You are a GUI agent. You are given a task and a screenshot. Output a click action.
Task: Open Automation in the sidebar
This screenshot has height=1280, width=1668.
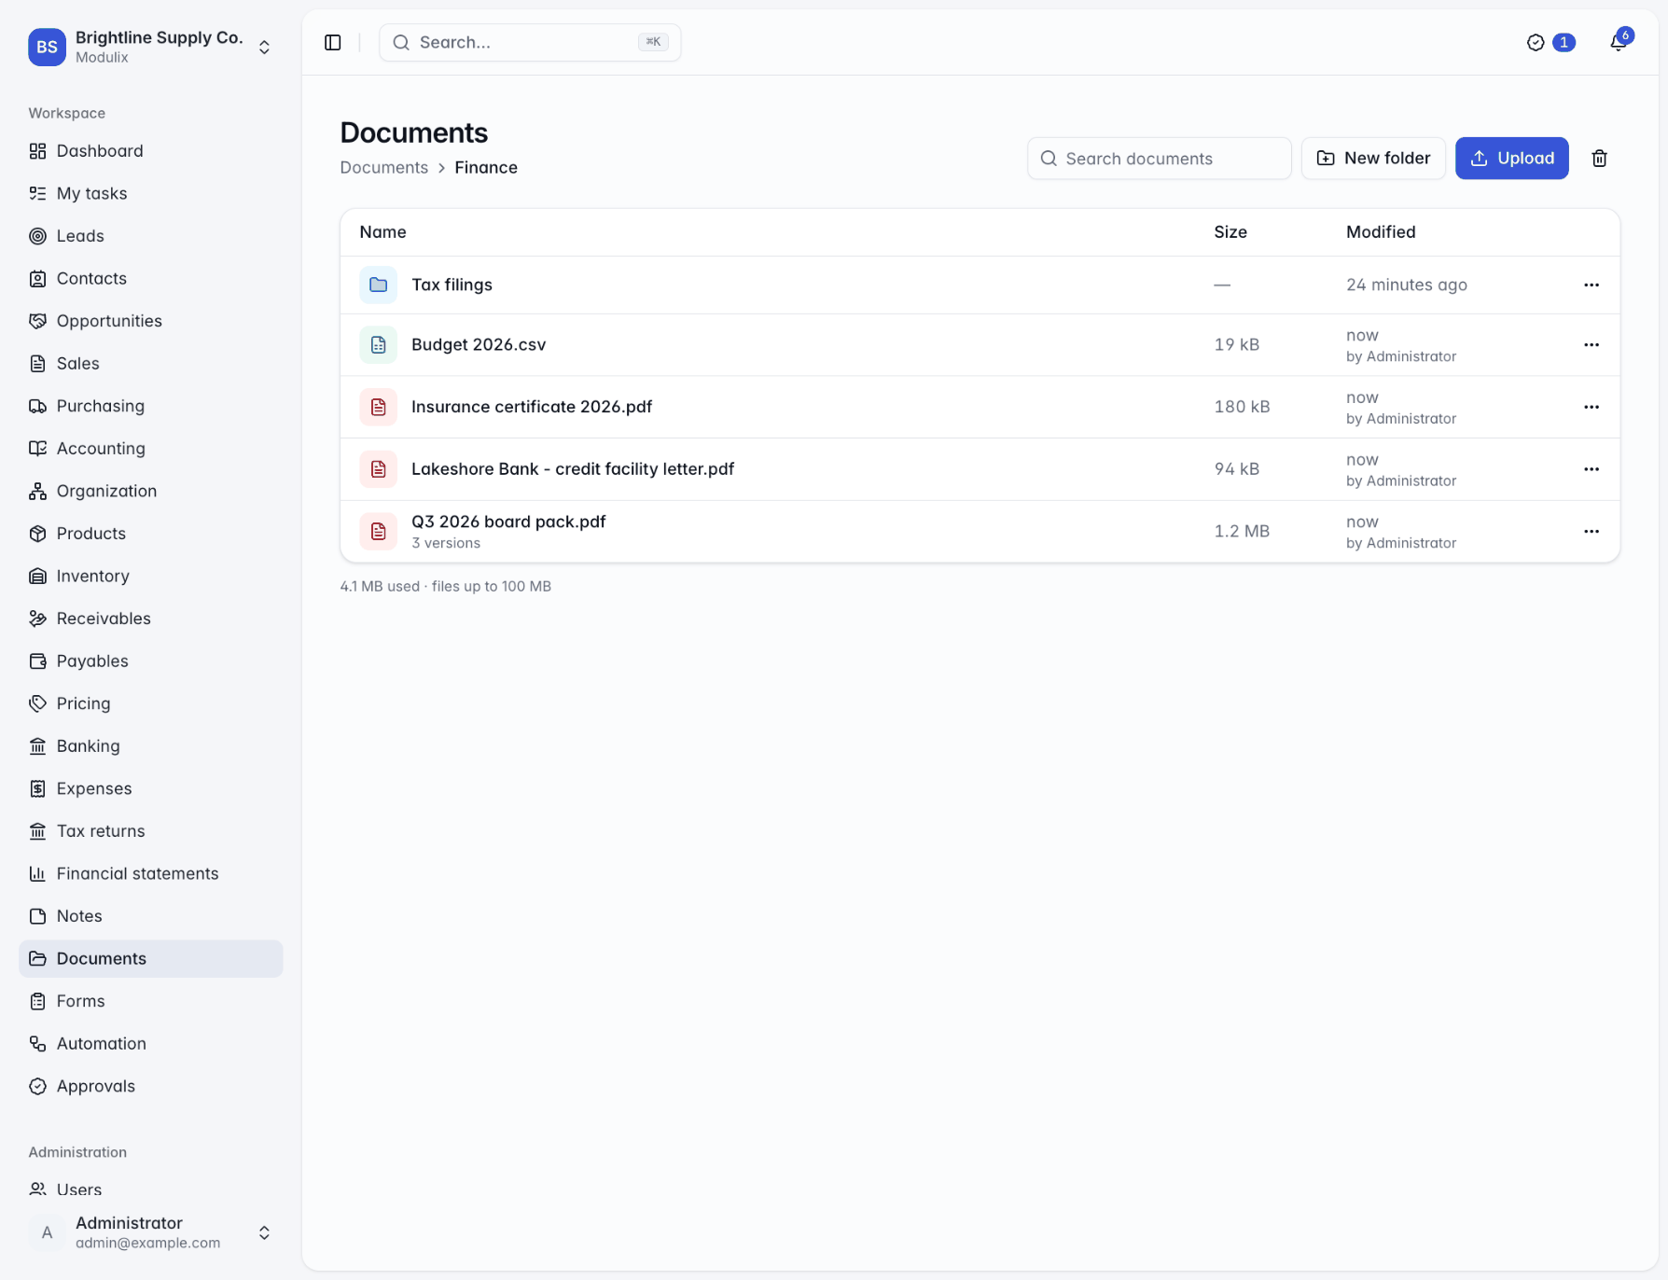pyautogui.click(x=151, y=1043)
